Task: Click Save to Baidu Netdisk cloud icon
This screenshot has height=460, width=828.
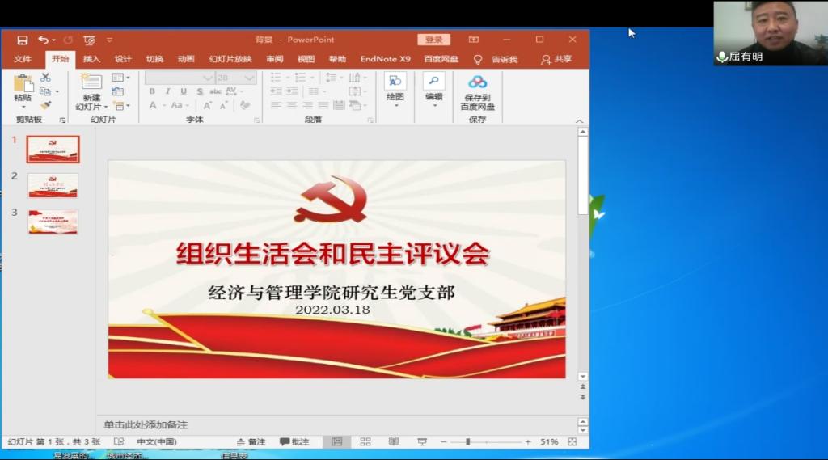Action: (x=477, y=82)
